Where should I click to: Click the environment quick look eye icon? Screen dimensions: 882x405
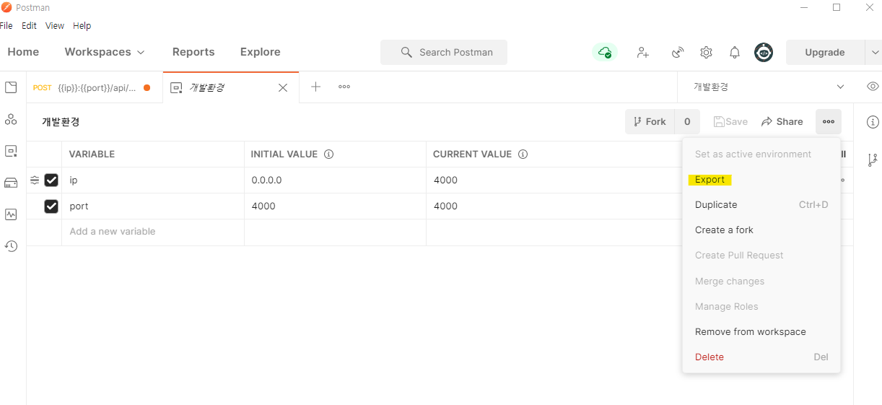(x=873, y=86)
